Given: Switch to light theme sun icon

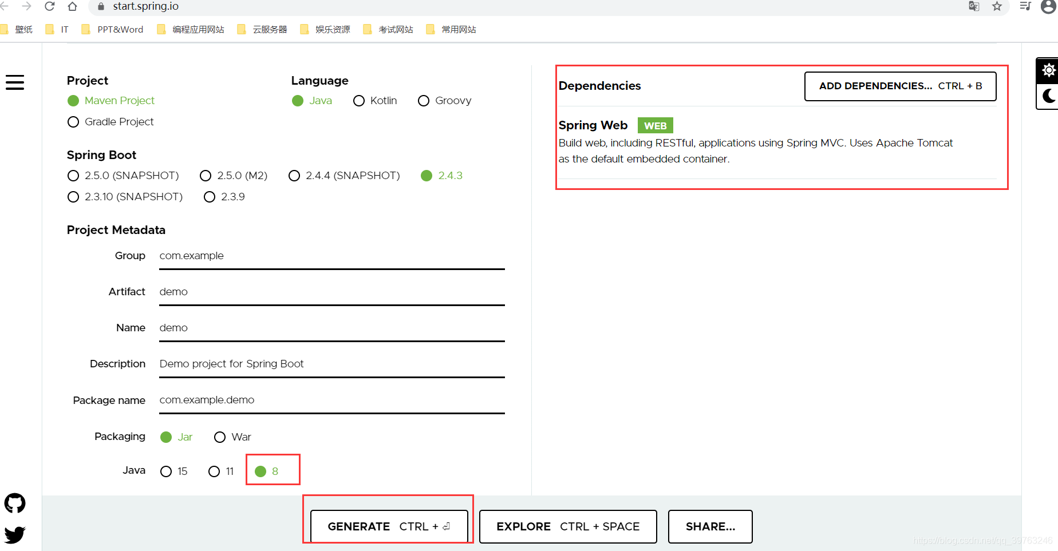Looking at the screenshot, I should click(x=1048, y=70).
